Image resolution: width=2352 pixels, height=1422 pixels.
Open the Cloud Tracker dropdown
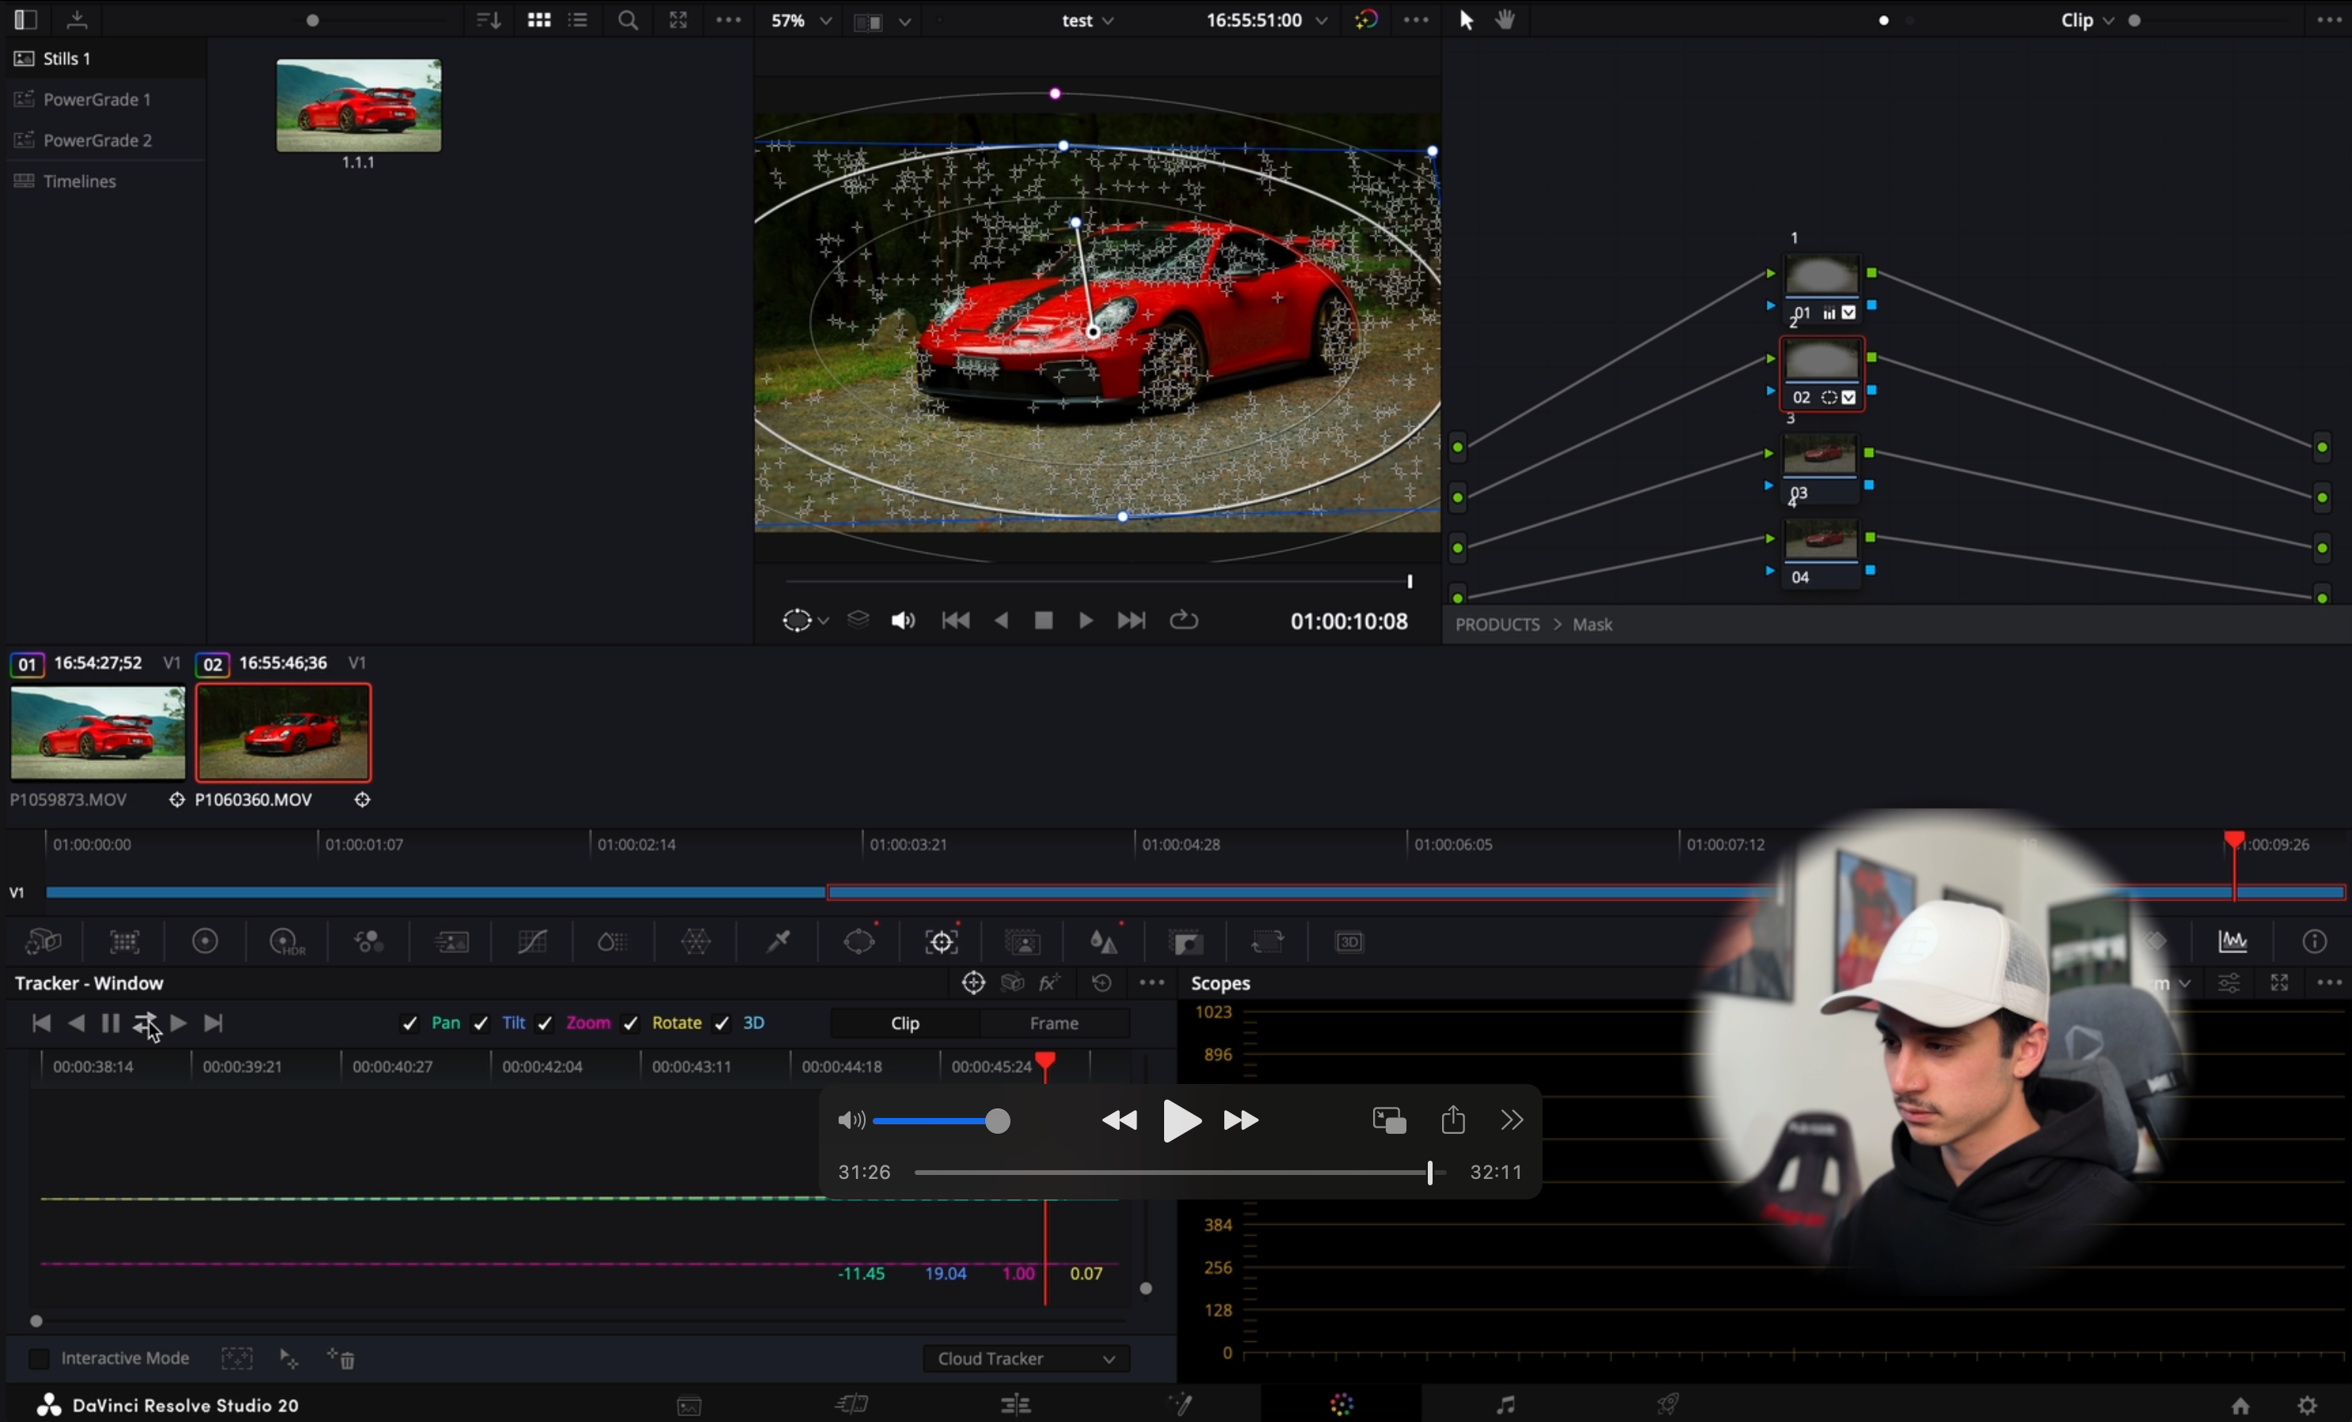tap(1026, 1358)
